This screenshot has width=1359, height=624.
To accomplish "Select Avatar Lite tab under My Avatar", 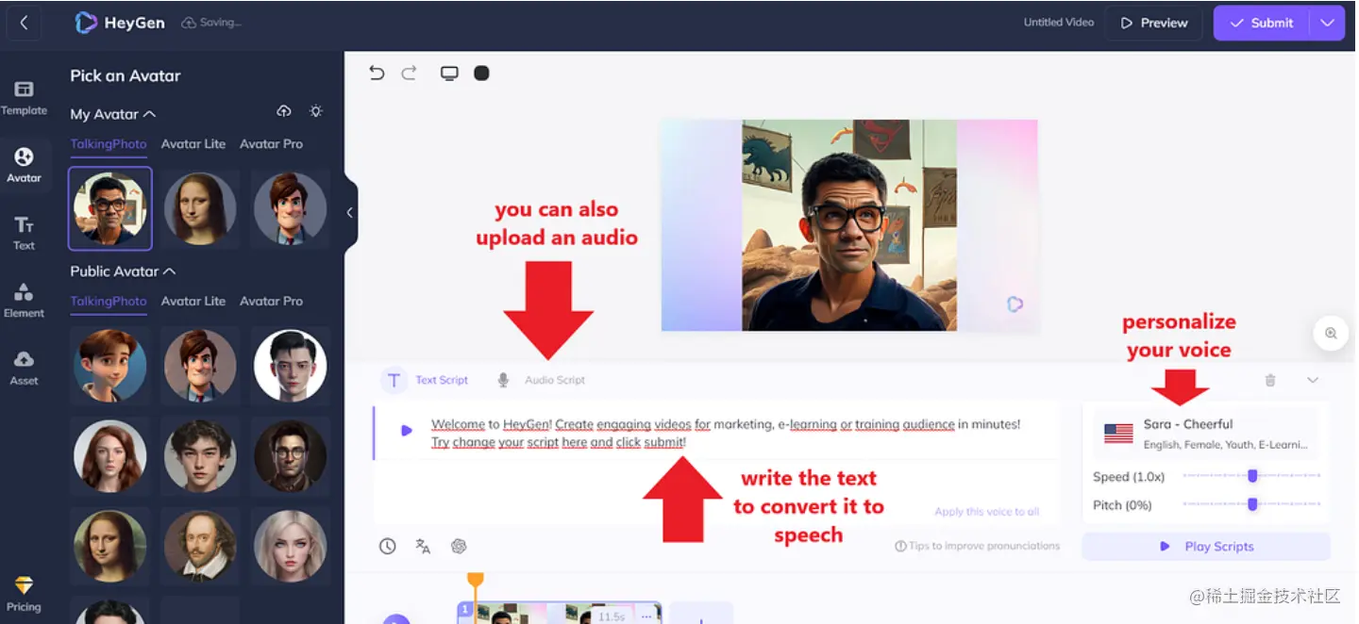I will point(193,143).
